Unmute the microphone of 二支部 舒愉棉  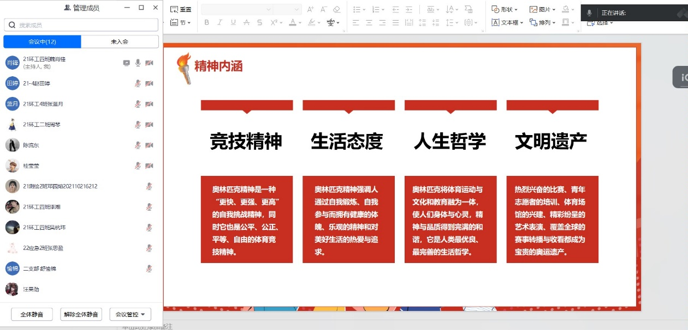tap(149, 268)
